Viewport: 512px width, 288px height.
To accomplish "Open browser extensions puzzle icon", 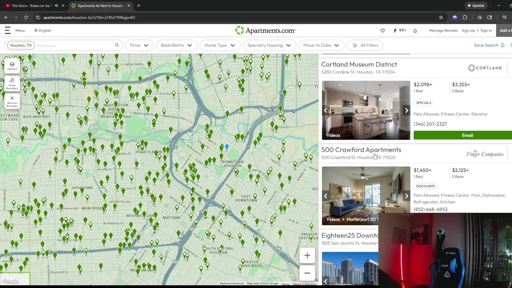I will (465, 17).
